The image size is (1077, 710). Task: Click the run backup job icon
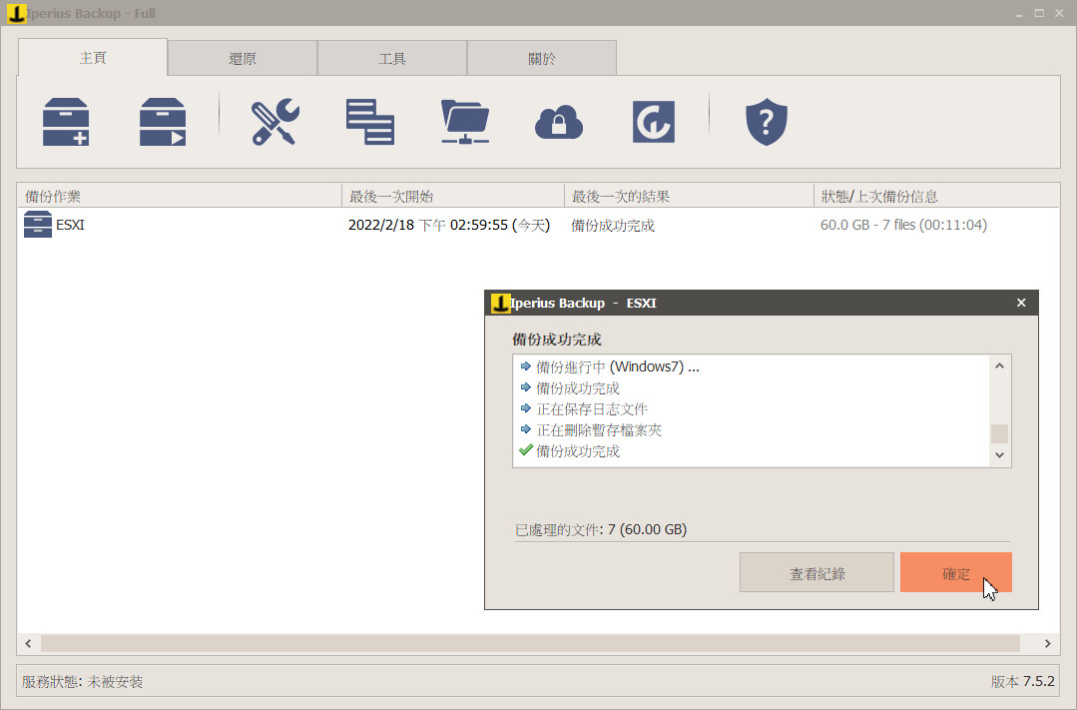(163, 122)
